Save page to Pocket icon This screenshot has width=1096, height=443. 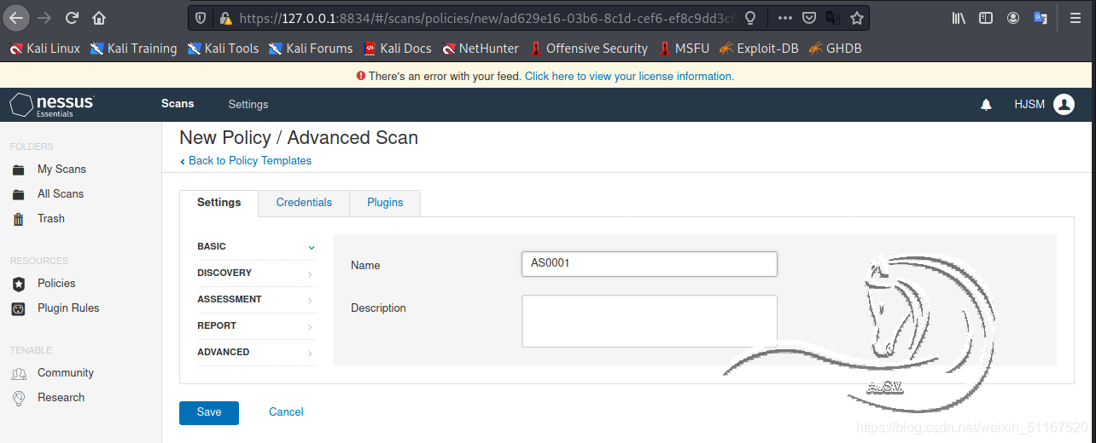(x=809, y=18)
